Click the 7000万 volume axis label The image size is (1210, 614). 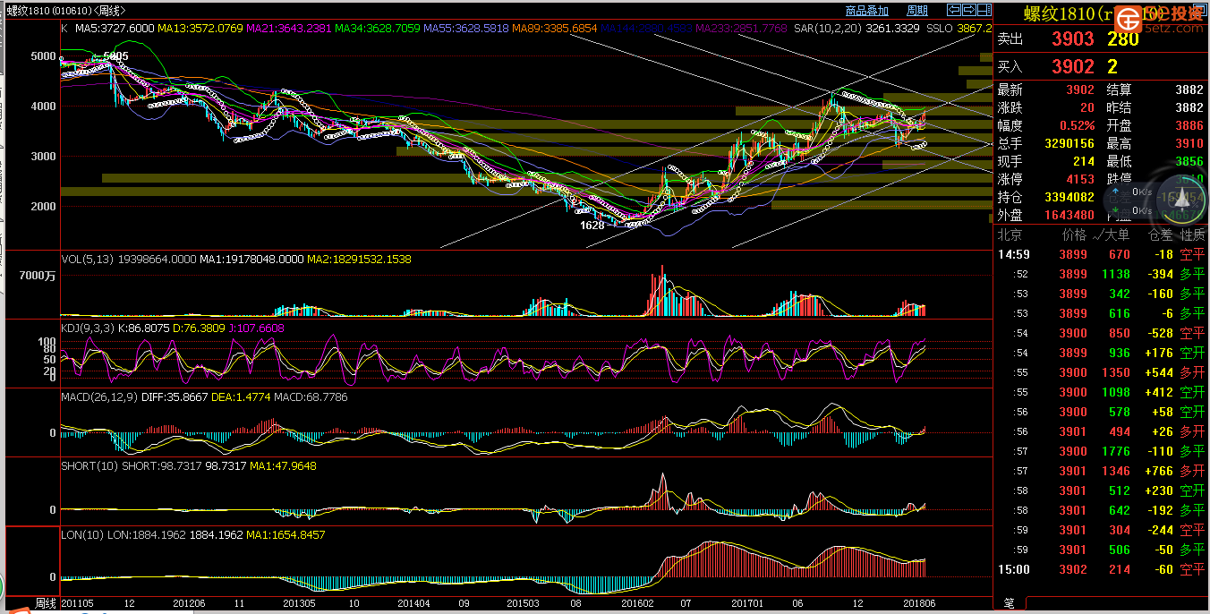(38, 276)
